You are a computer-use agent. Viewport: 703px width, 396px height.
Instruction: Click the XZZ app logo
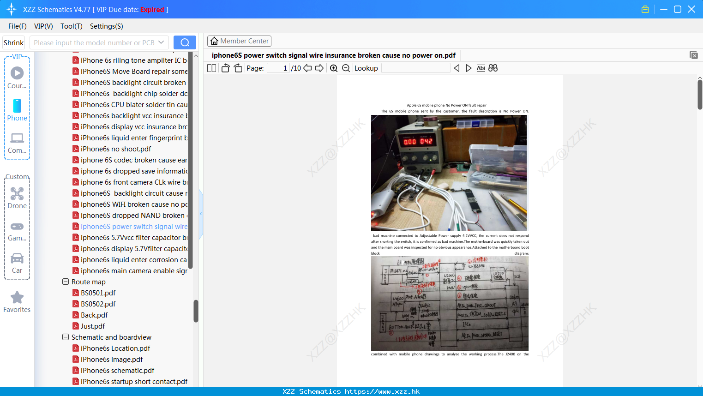point(12,9)
